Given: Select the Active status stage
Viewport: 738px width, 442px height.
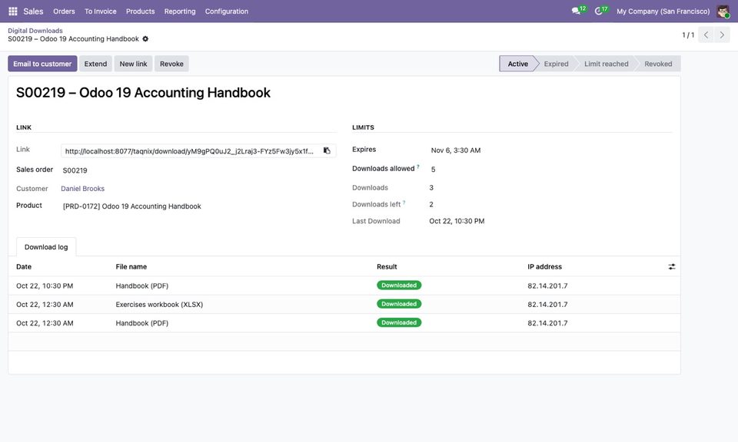Looking at the screenshot, I should (x=517, y=64).
